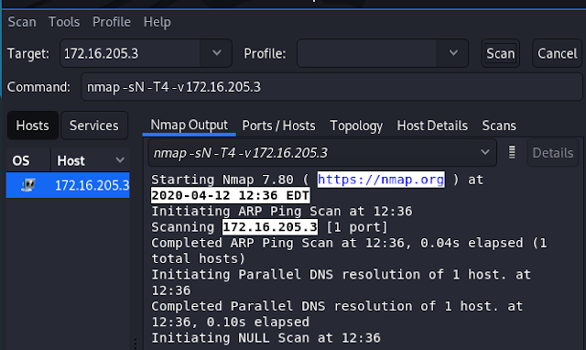Viewport: 586px width, 350px height.
Task: Click the Details button
Action: (x=553, y=153)
